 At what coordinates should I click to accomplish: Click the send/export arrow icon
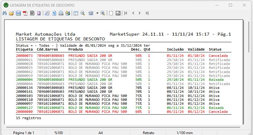68,13
